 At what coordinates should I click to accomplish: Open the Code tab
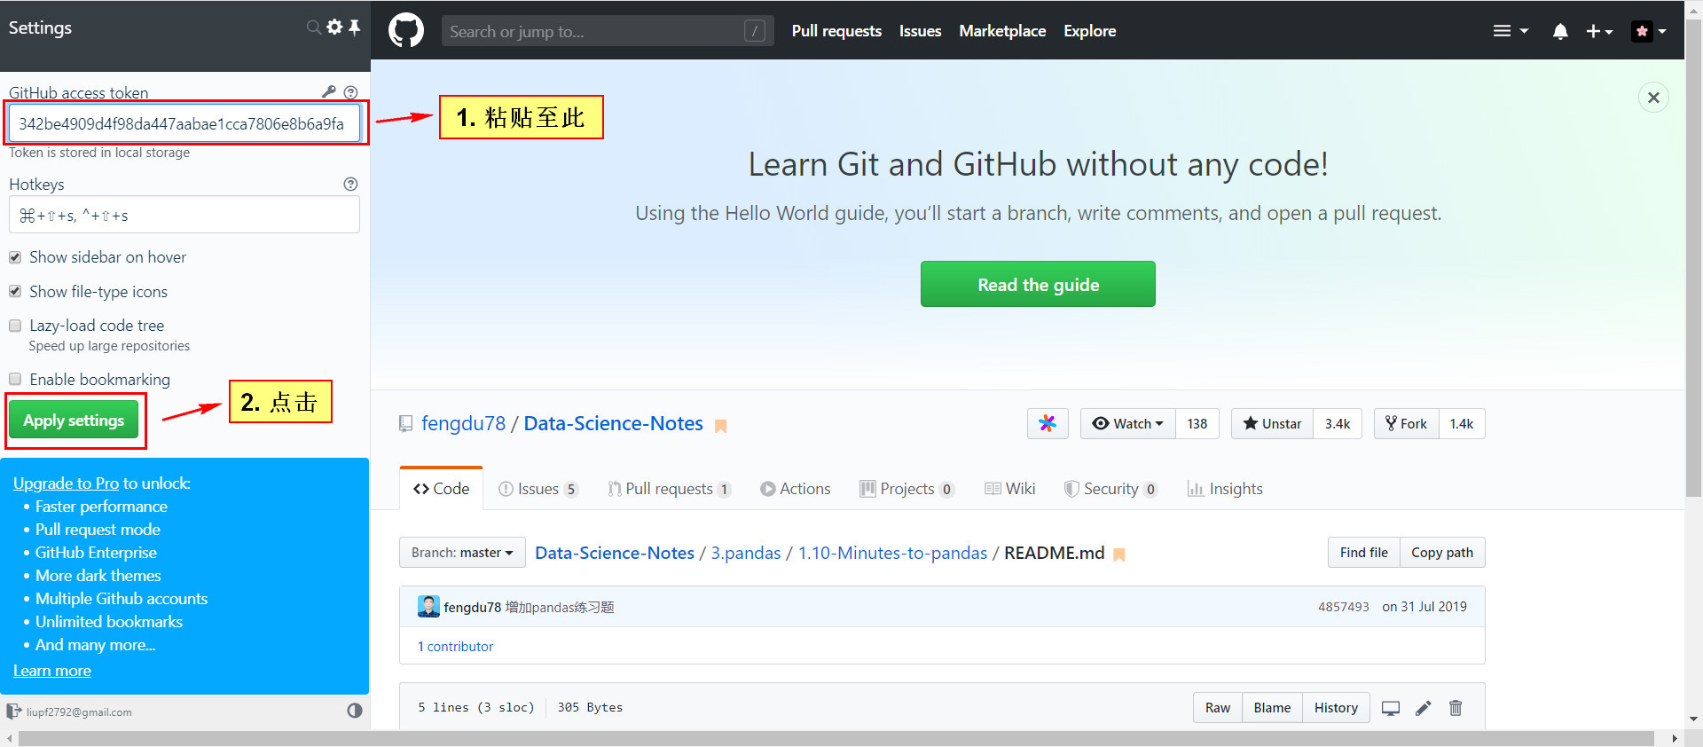442,489
